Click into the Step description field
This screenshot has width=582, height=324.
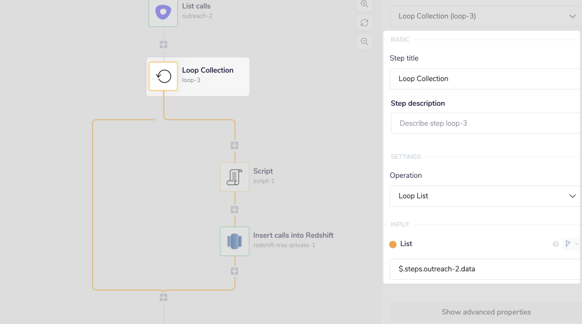[x=486, y=123]
